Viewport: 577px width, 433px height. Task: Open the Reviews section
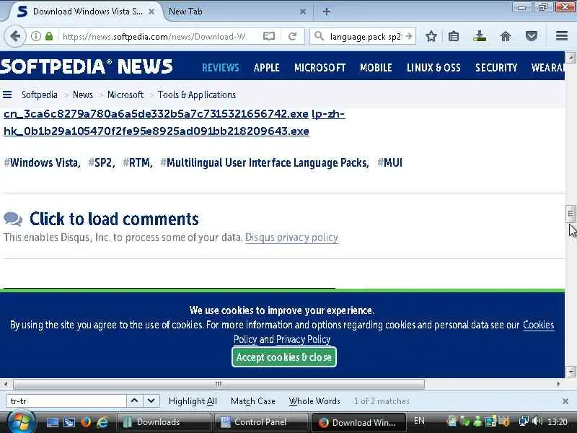point(221,68)
